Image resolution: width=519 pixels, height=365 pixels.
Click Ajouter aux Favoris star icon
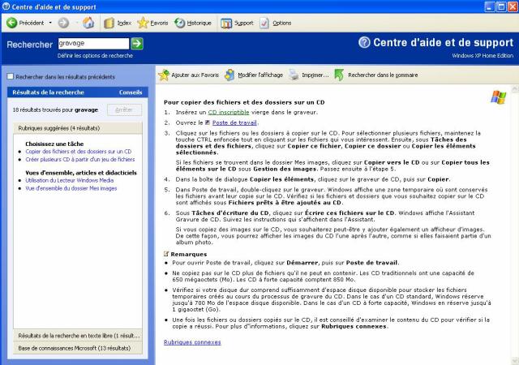pos(164,75)
